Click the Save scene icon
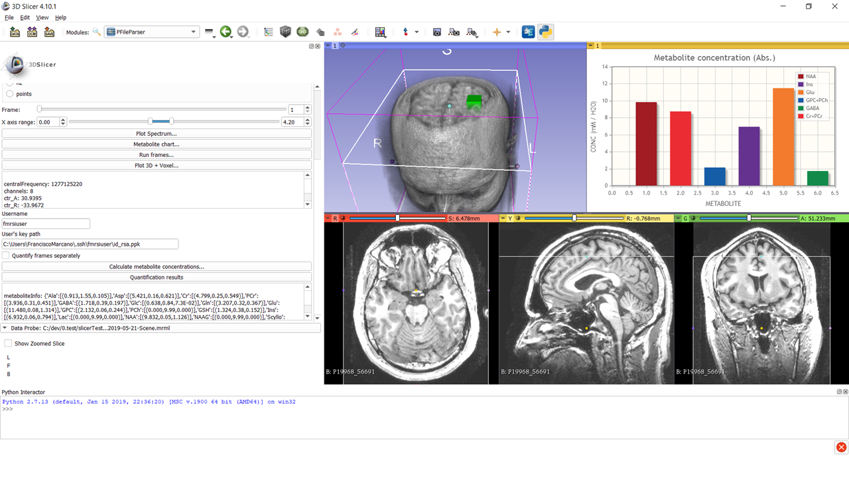Image resolution: width=849 pixels, height=477 pixels. pos(49,32)
